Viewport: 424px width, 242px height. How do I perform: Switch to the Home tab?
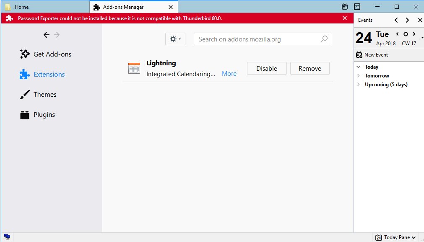[x=45, y=7]
